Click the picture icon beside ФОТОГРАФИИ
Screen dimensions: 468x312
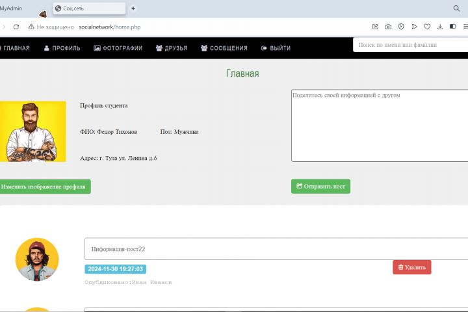[x=97, y=48]
